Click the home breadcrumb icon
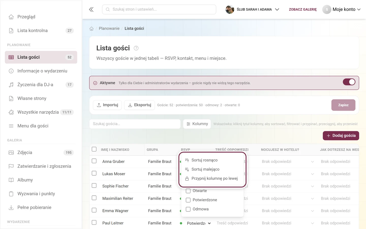Screen dimensions: 366x229 tap(91, 28)
